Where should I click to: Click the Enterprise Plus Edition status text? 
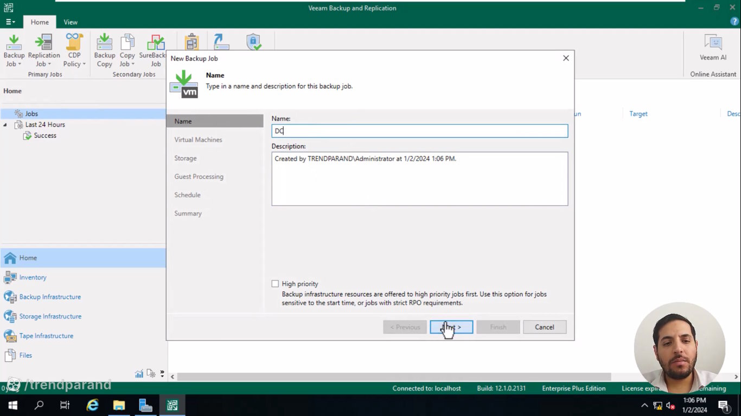pyautogui.click(x=574, y=388)
